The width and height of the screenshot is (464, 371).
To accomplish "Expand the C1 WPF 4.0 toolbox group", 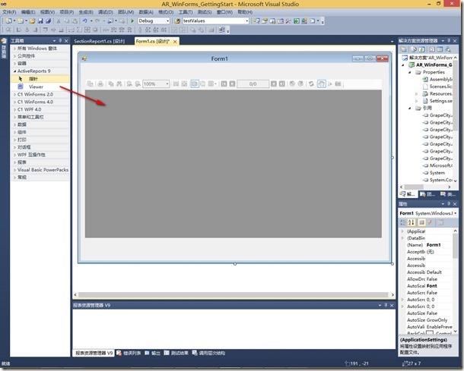I will (14, 109).
